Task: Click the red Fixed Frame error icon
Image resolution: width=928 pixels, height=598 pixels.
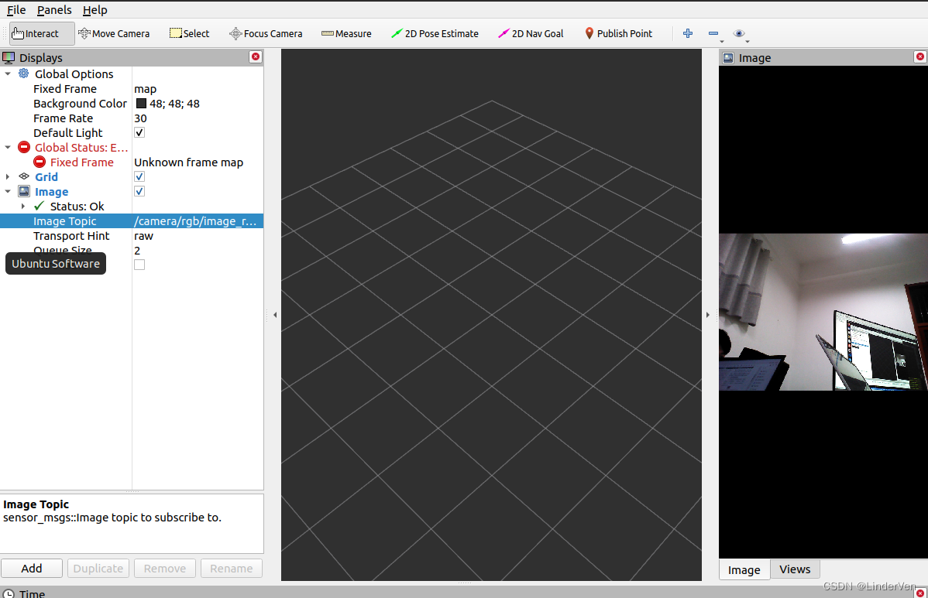Action: point(39,162)
